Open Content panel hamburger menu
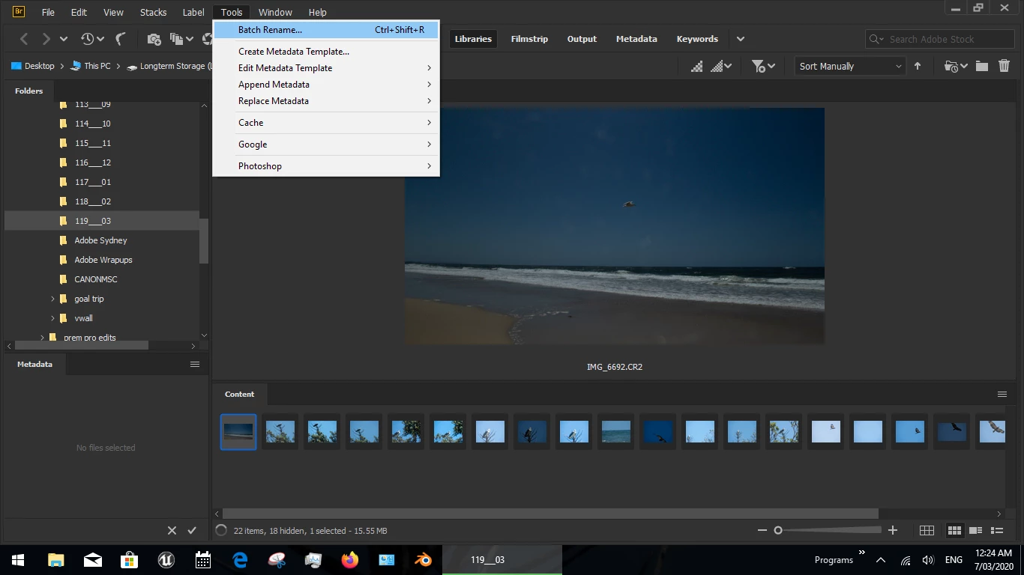 click(1002, 395)
